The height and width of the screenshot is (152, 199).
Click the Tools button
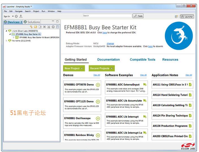click(x=138, y=16)
